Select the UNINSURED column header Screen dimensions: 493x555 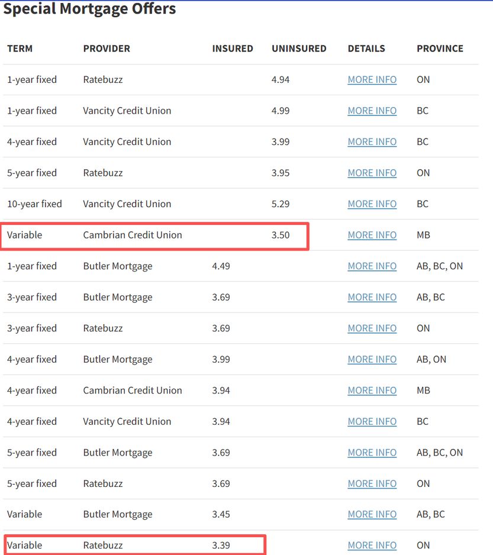(x=299, y=49)
